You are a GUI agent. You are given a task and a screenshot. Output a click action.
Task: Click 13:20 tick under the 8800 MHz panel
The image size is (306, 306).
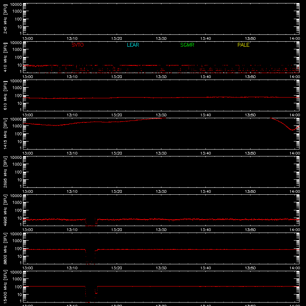[117, 268]
